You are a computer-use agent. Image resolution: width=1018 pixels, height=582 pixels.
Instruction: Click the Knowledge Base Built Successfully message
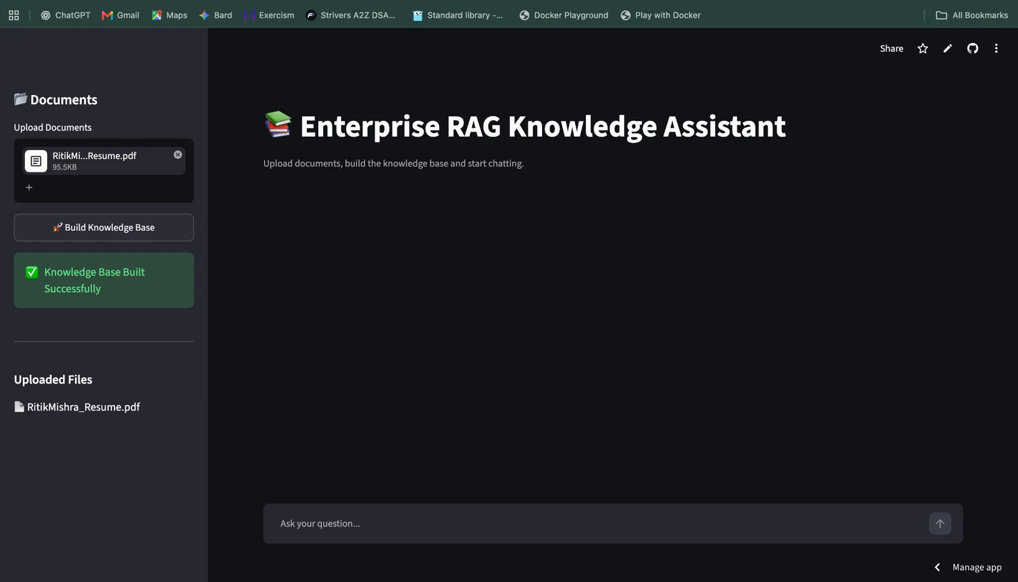pos(104,281)
